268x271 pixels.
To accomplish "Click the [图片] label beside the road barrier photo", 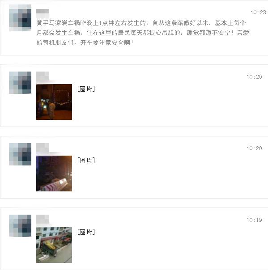I will coord(86,161).
